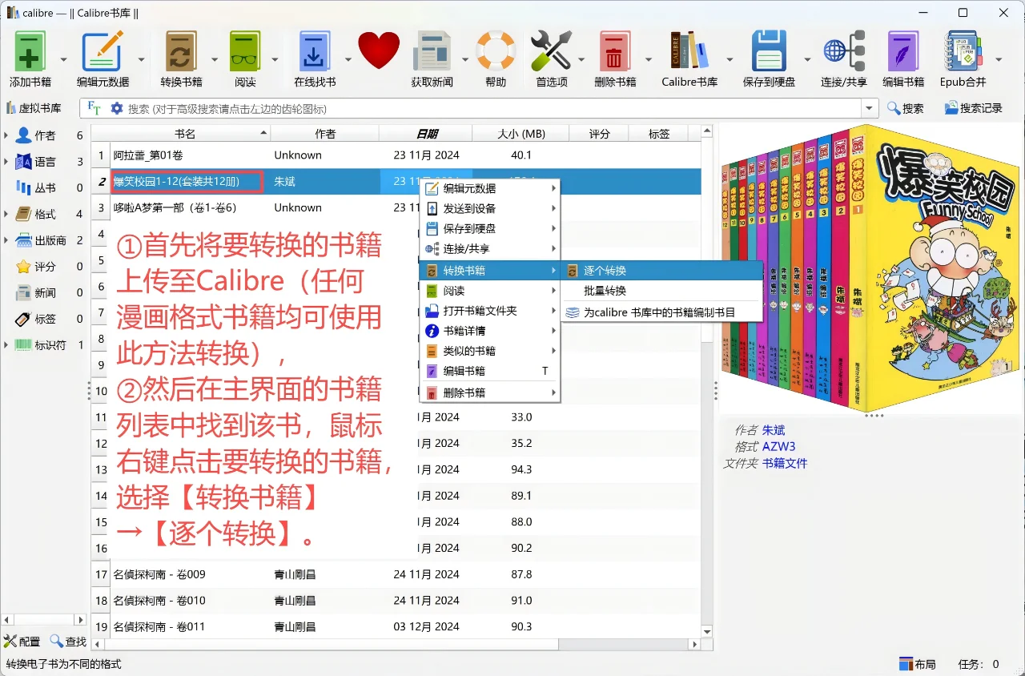This screenshot has width=1025, height=676.
Task: Click the search gear icon for advanced search
Action: coord(117,108)
